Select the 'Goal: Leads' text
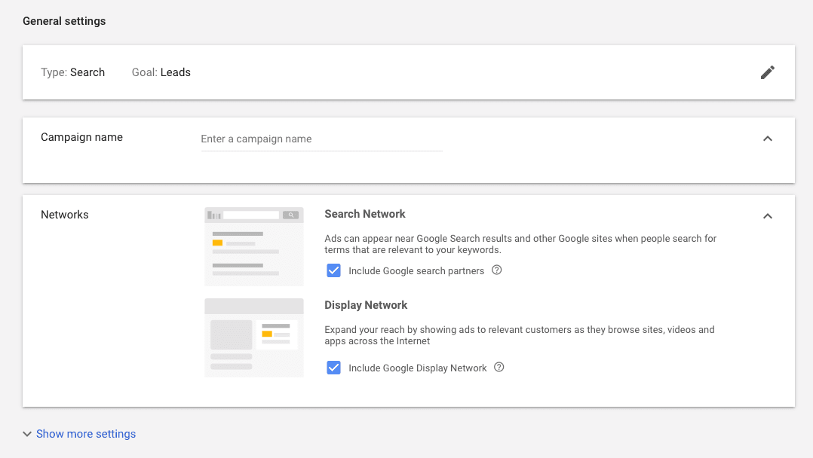Image resolution: width=813 pixels, height=458 pixels. pos(161,72)
